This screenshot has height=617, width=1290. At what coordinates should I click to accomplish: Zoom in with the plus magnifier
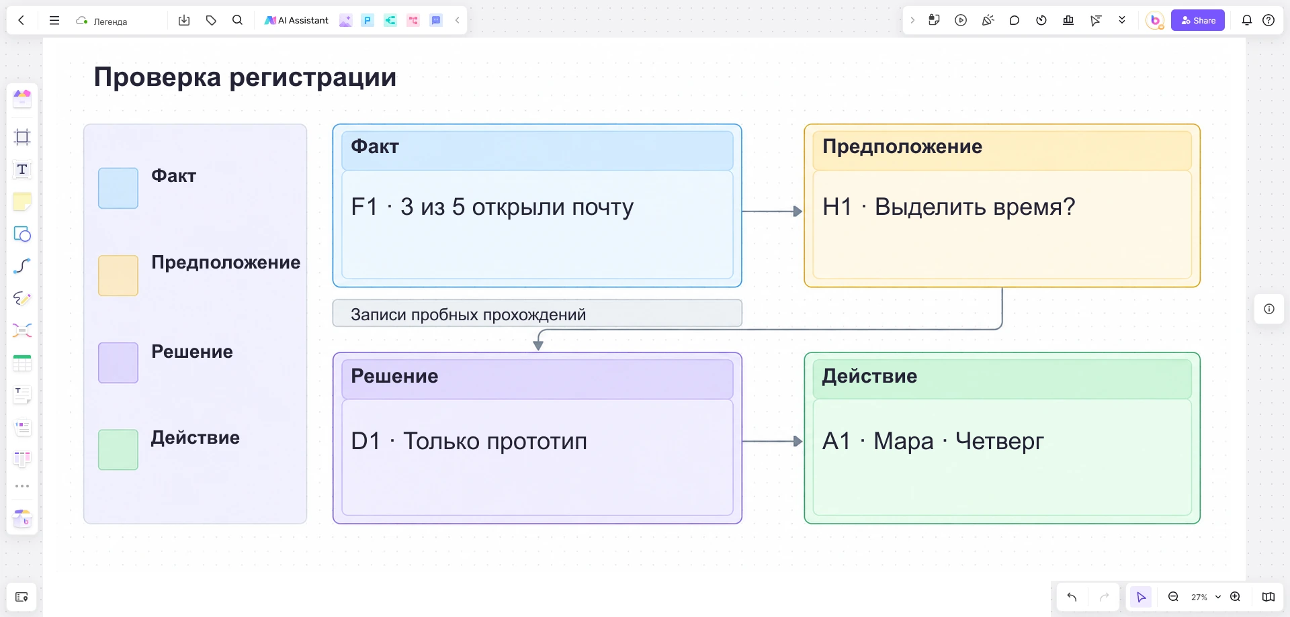pos(1235,597)
